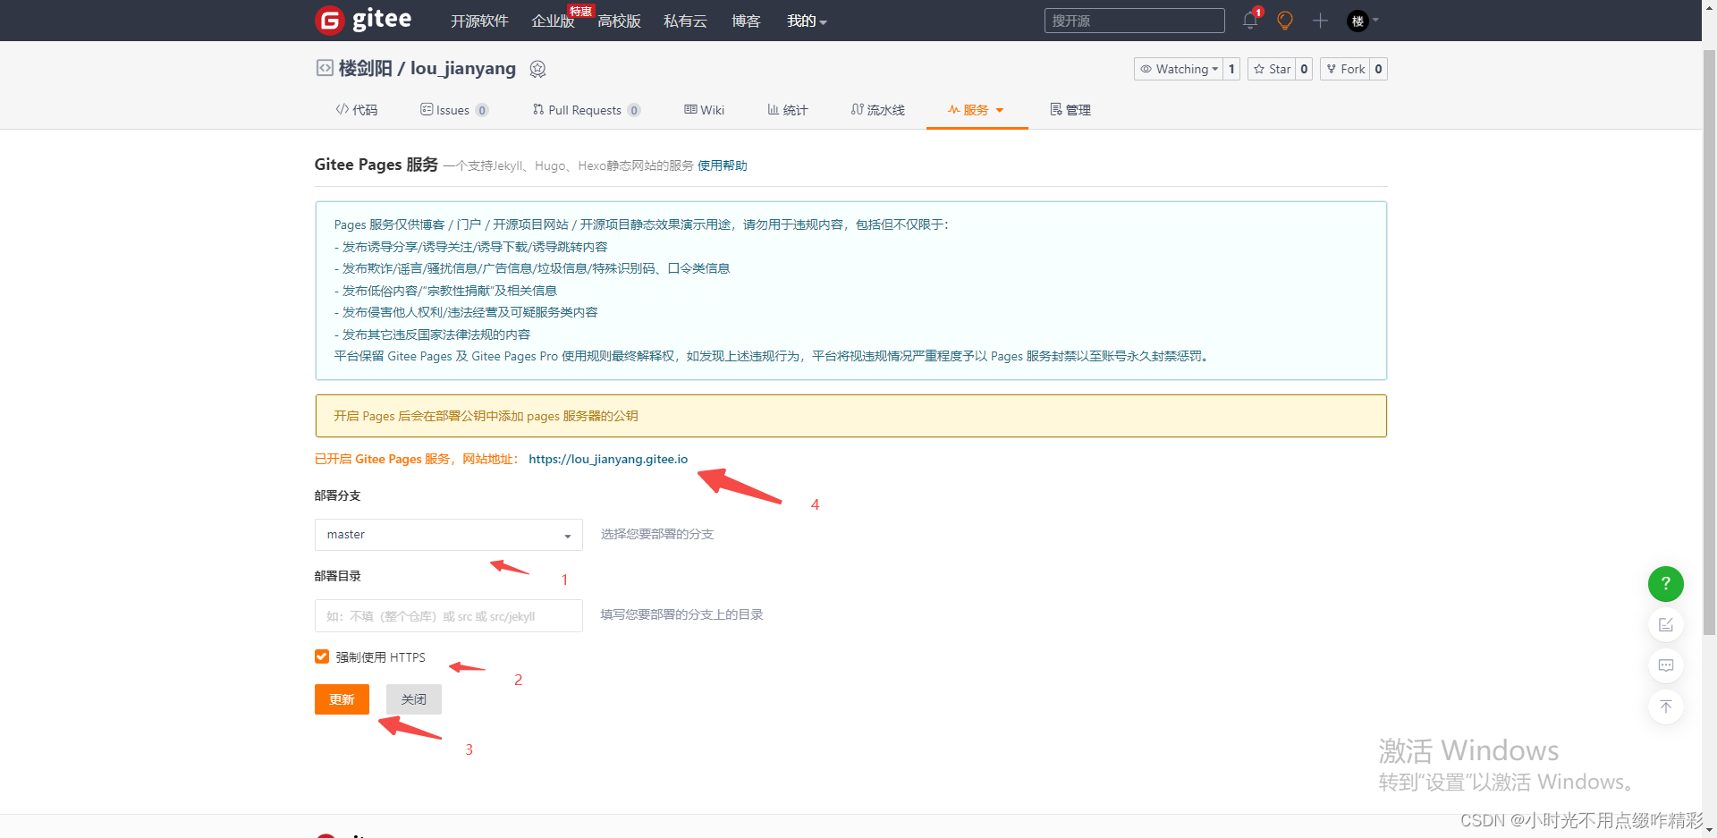Screen dimensions: 1717x838
Task: Open 开源软件 in top nav
Action: 479,21
